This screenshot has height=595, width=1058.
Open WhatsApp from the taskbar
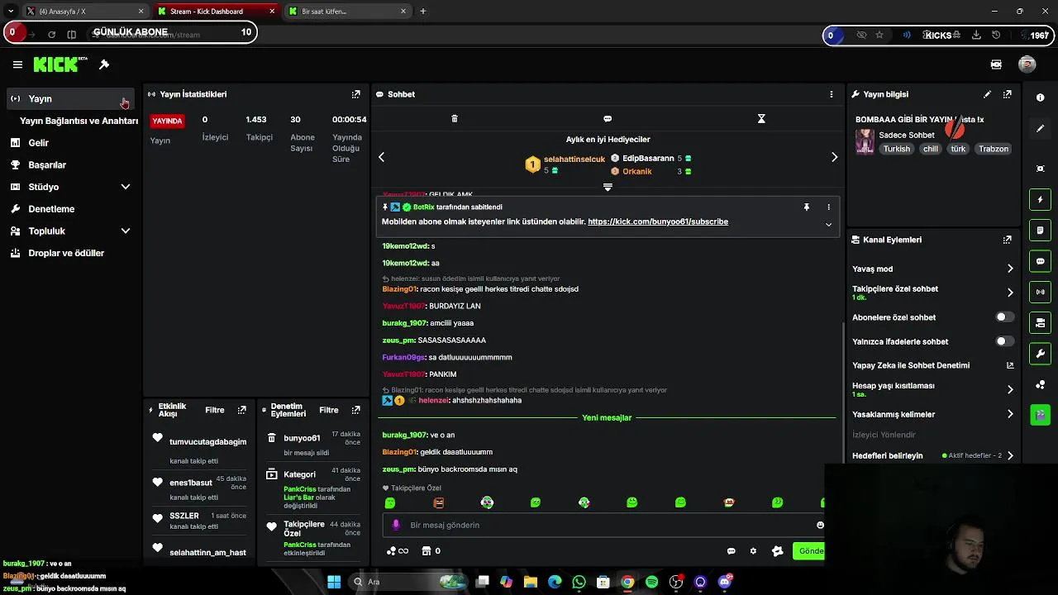click(579, 582)
